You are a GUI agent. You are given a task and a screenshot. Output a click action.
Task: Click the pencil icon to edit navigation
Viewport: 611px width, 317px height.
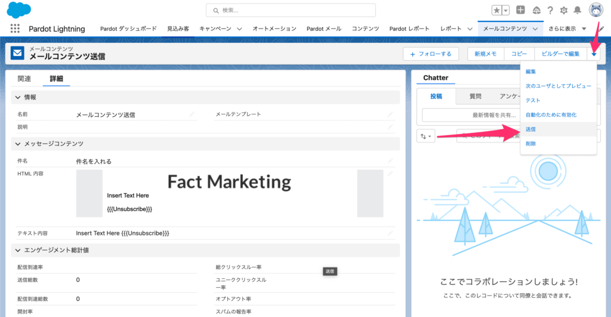602,29
